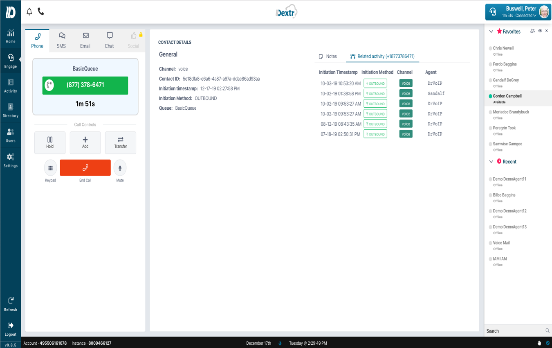Click the search magnifier icon in contacts
The width and height of the screenshot is (552, 348).
pos(548,331)
